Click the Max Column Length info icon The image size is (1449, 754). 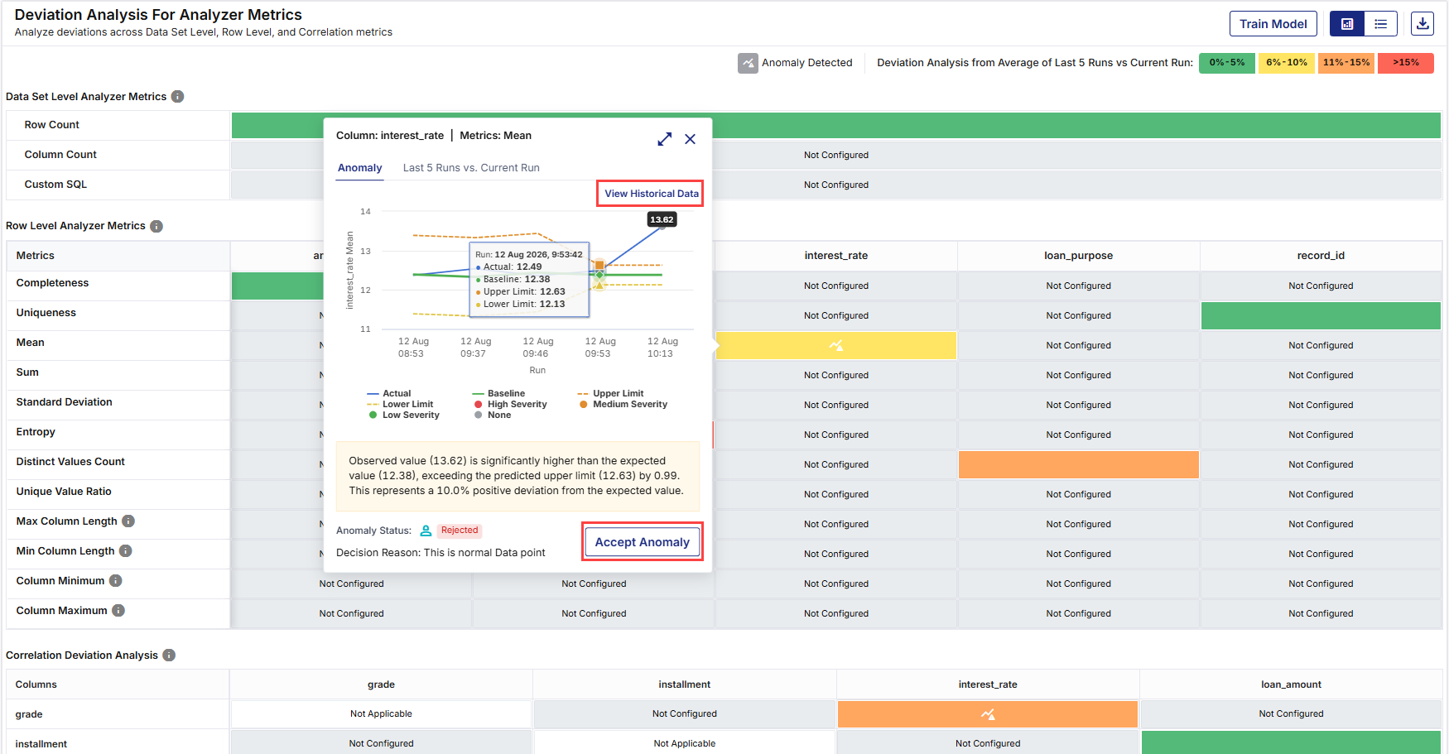tap(128, 521)
